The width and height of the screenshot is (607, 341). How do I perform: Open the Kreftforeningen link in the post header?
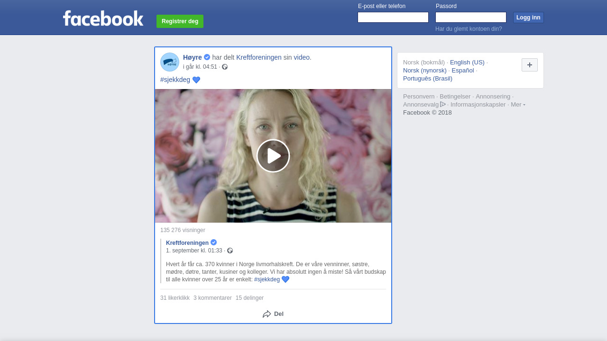pyautogui.click(x=259, y=57)
